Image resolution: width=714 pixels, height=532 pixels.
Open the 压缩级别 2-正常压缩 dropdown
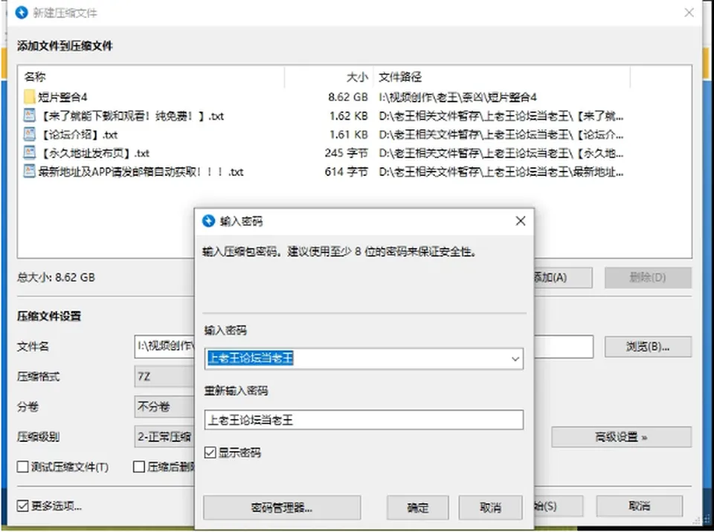pyautogui.click(x=164, y=437)
